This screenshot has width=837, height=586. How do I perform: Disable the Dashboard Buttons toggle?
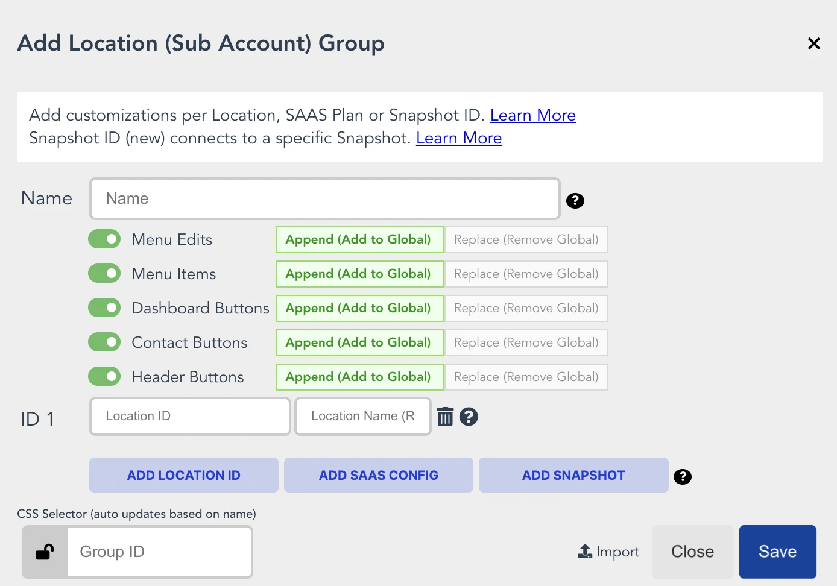click(104, 308)
